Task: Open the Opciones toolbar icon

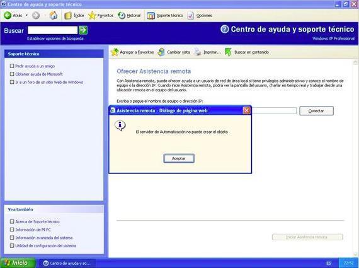Action: point(190,15)
